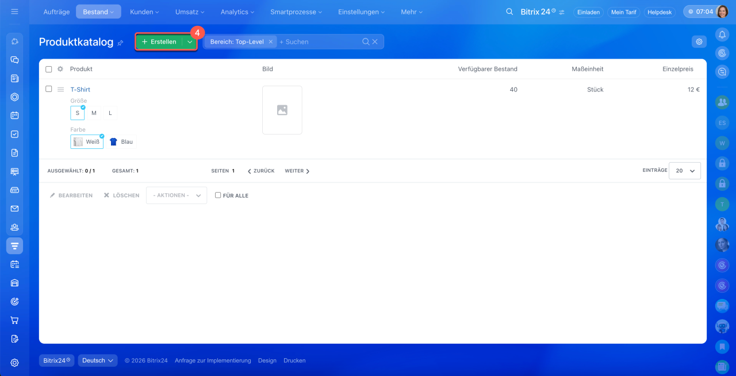Select the Blau color swatch
Screen dimensions: 736x376
121,142
